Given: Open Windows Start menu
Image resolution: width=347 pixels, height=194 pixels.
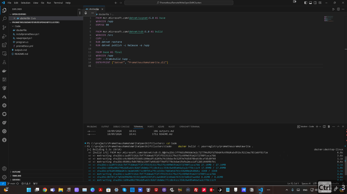Looking at the screenshot, I should pyautogui.click(x=29, y=190).
